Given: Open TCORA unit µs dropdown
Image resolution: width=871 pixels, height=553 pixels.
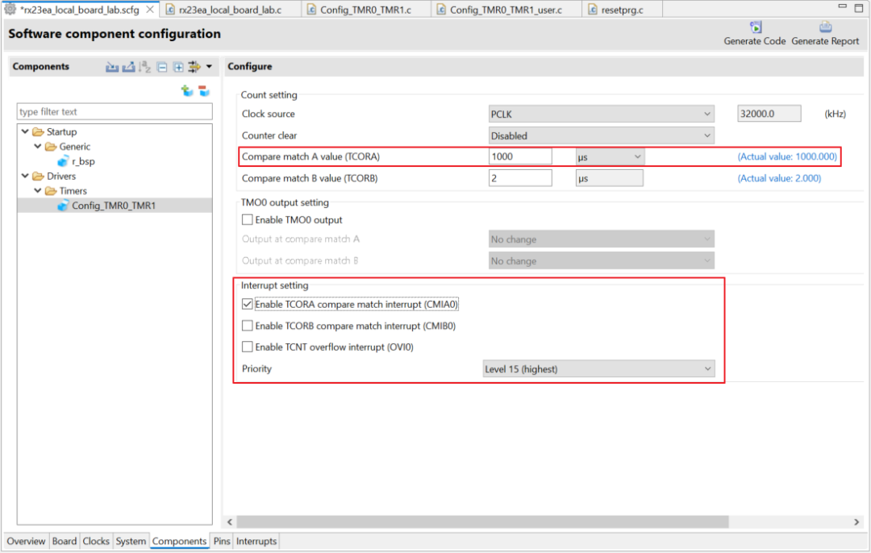Looking at the screenshot, I should point(610,157).
